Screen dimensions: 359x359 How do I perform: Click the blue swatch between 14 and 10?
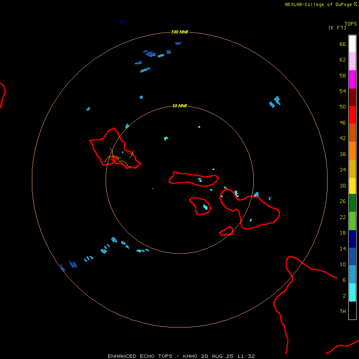point(352,256)
